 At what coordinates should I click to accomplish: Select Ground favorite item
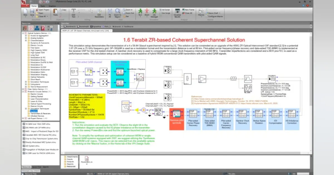tap(117, 26)
